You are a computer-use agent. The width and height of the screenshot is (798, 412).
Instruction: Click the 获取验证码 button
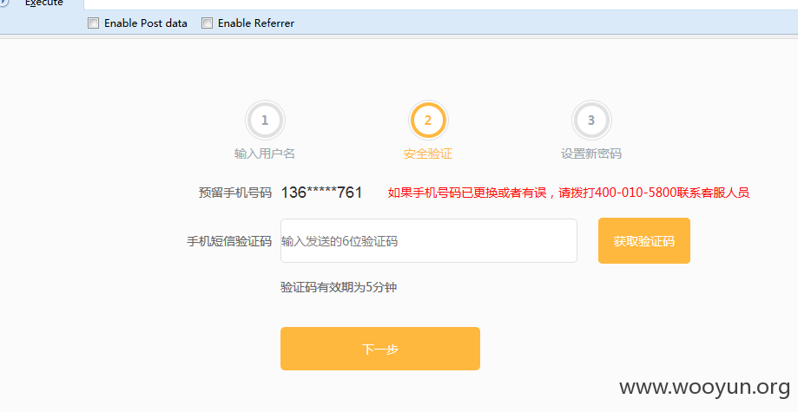tap(643, 240)
